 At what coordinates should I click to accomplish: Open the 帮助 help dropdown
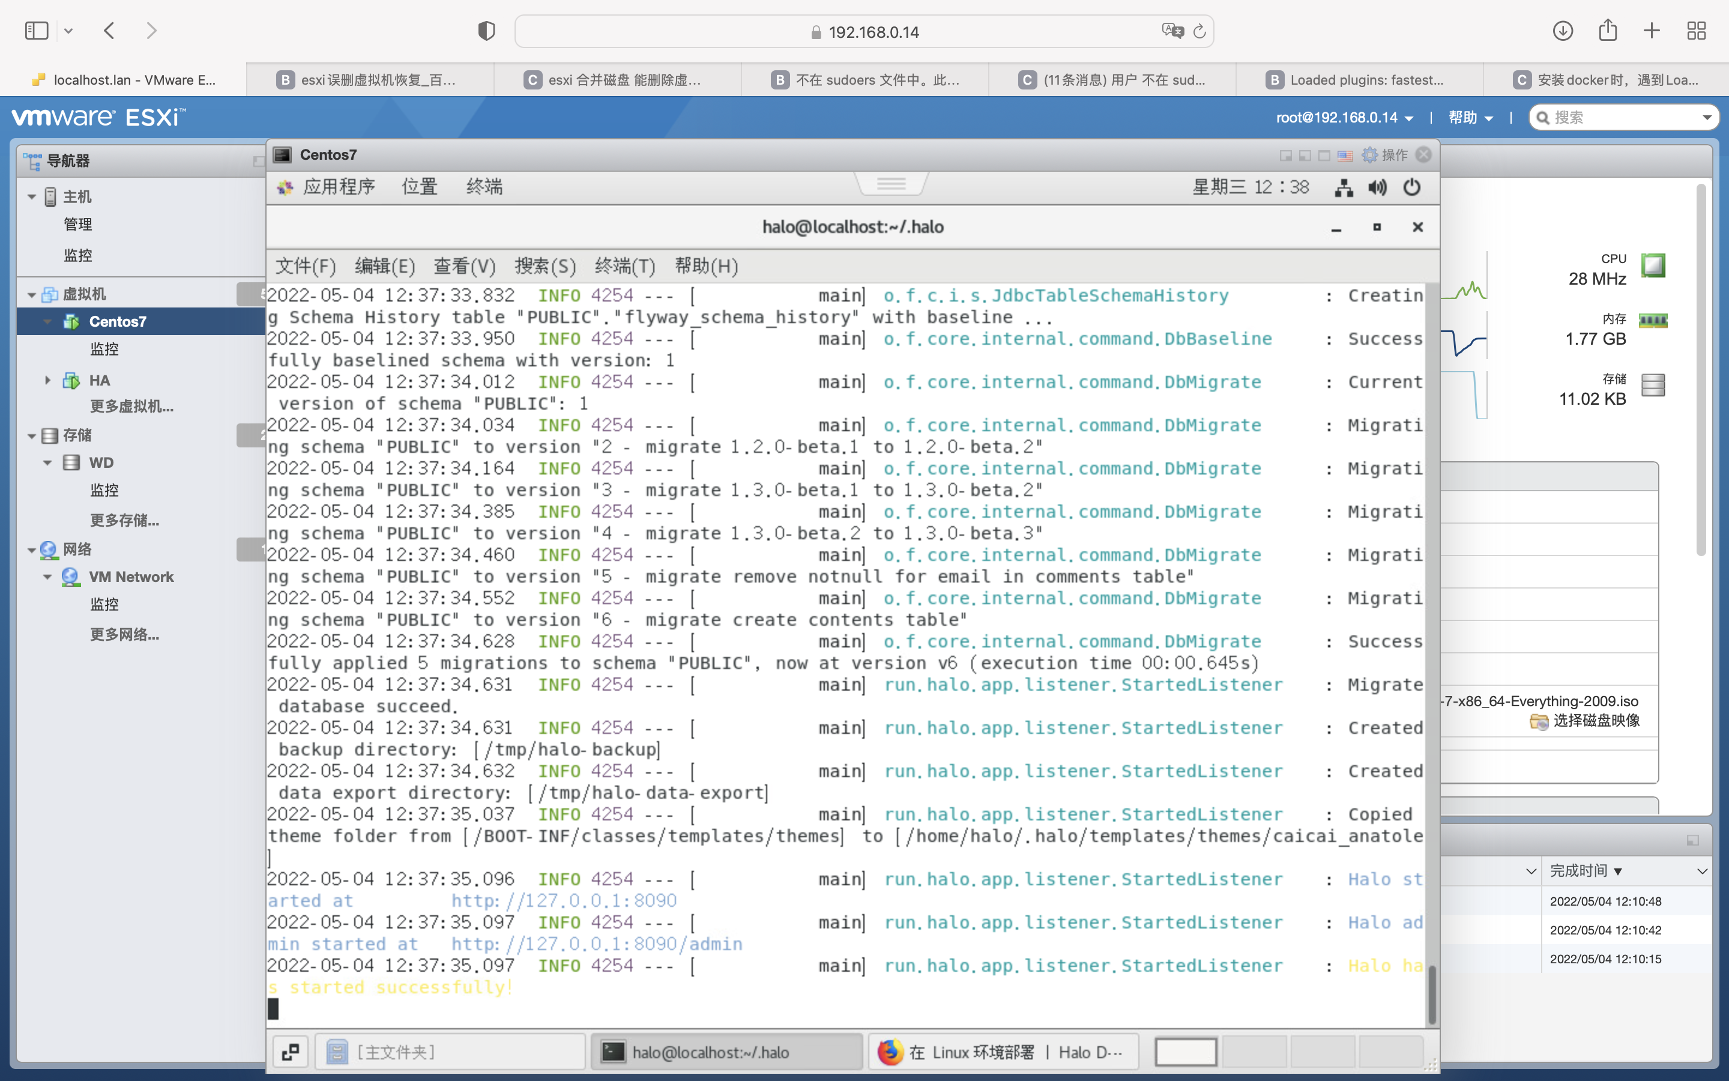click(x=1470, y=118)
